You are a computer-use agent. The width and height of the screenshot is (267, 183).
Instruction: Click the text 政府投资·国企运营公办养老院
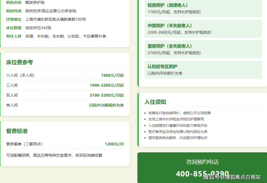[x=51, y=11]
